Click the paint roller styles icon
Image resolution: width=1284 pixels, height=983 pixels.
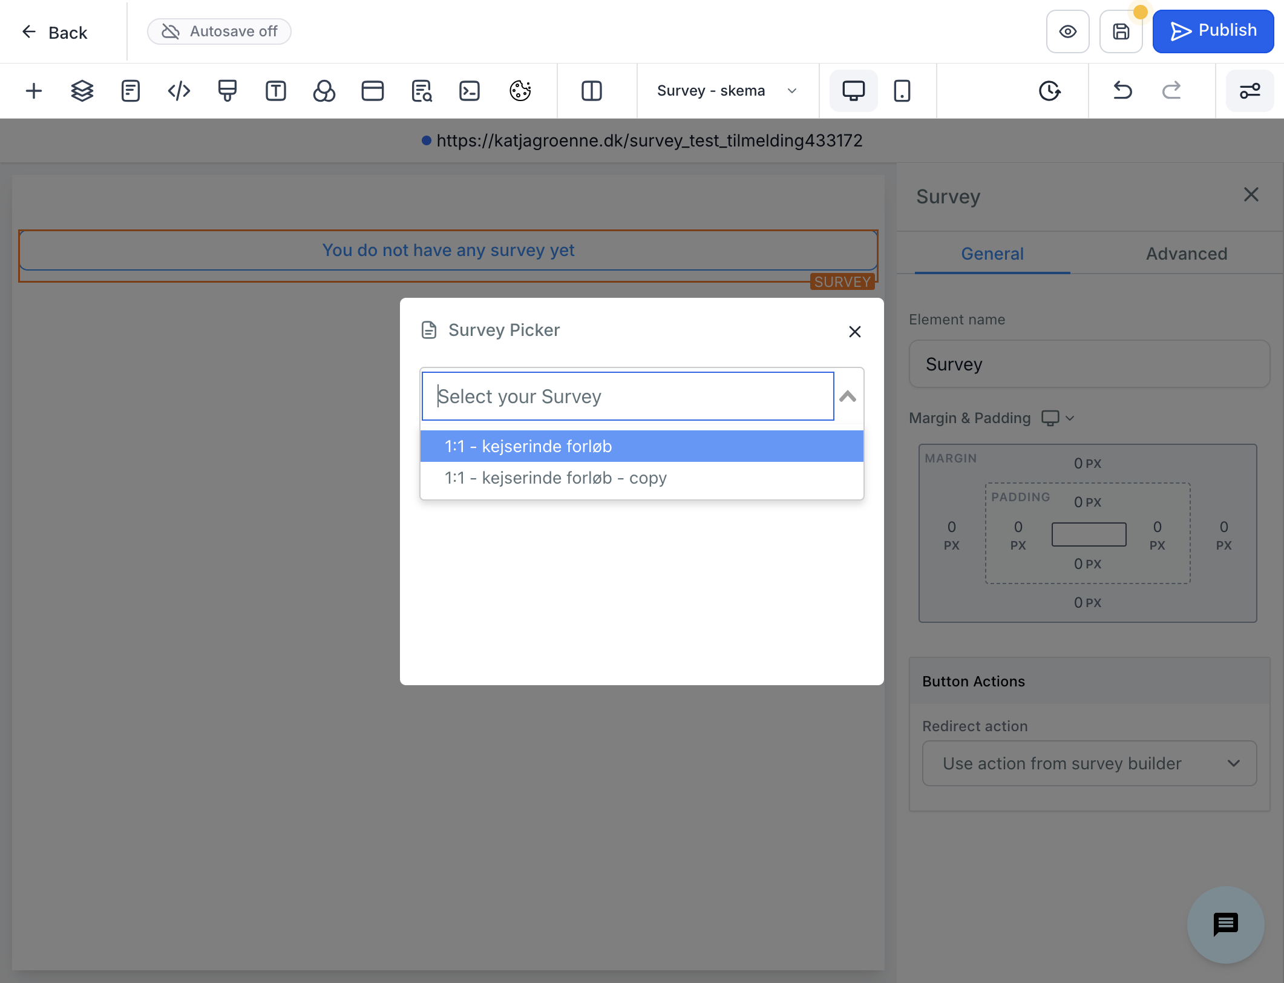228,91
